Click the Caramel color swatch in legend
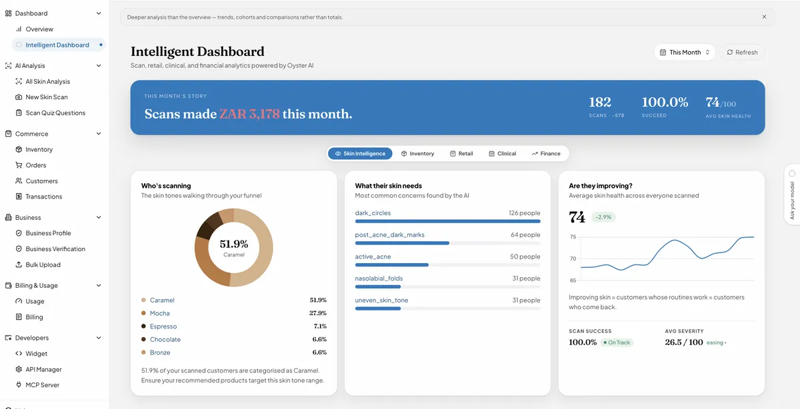This screenshot has height=409, width=800. pyautogui.click(x=143, y=300)
